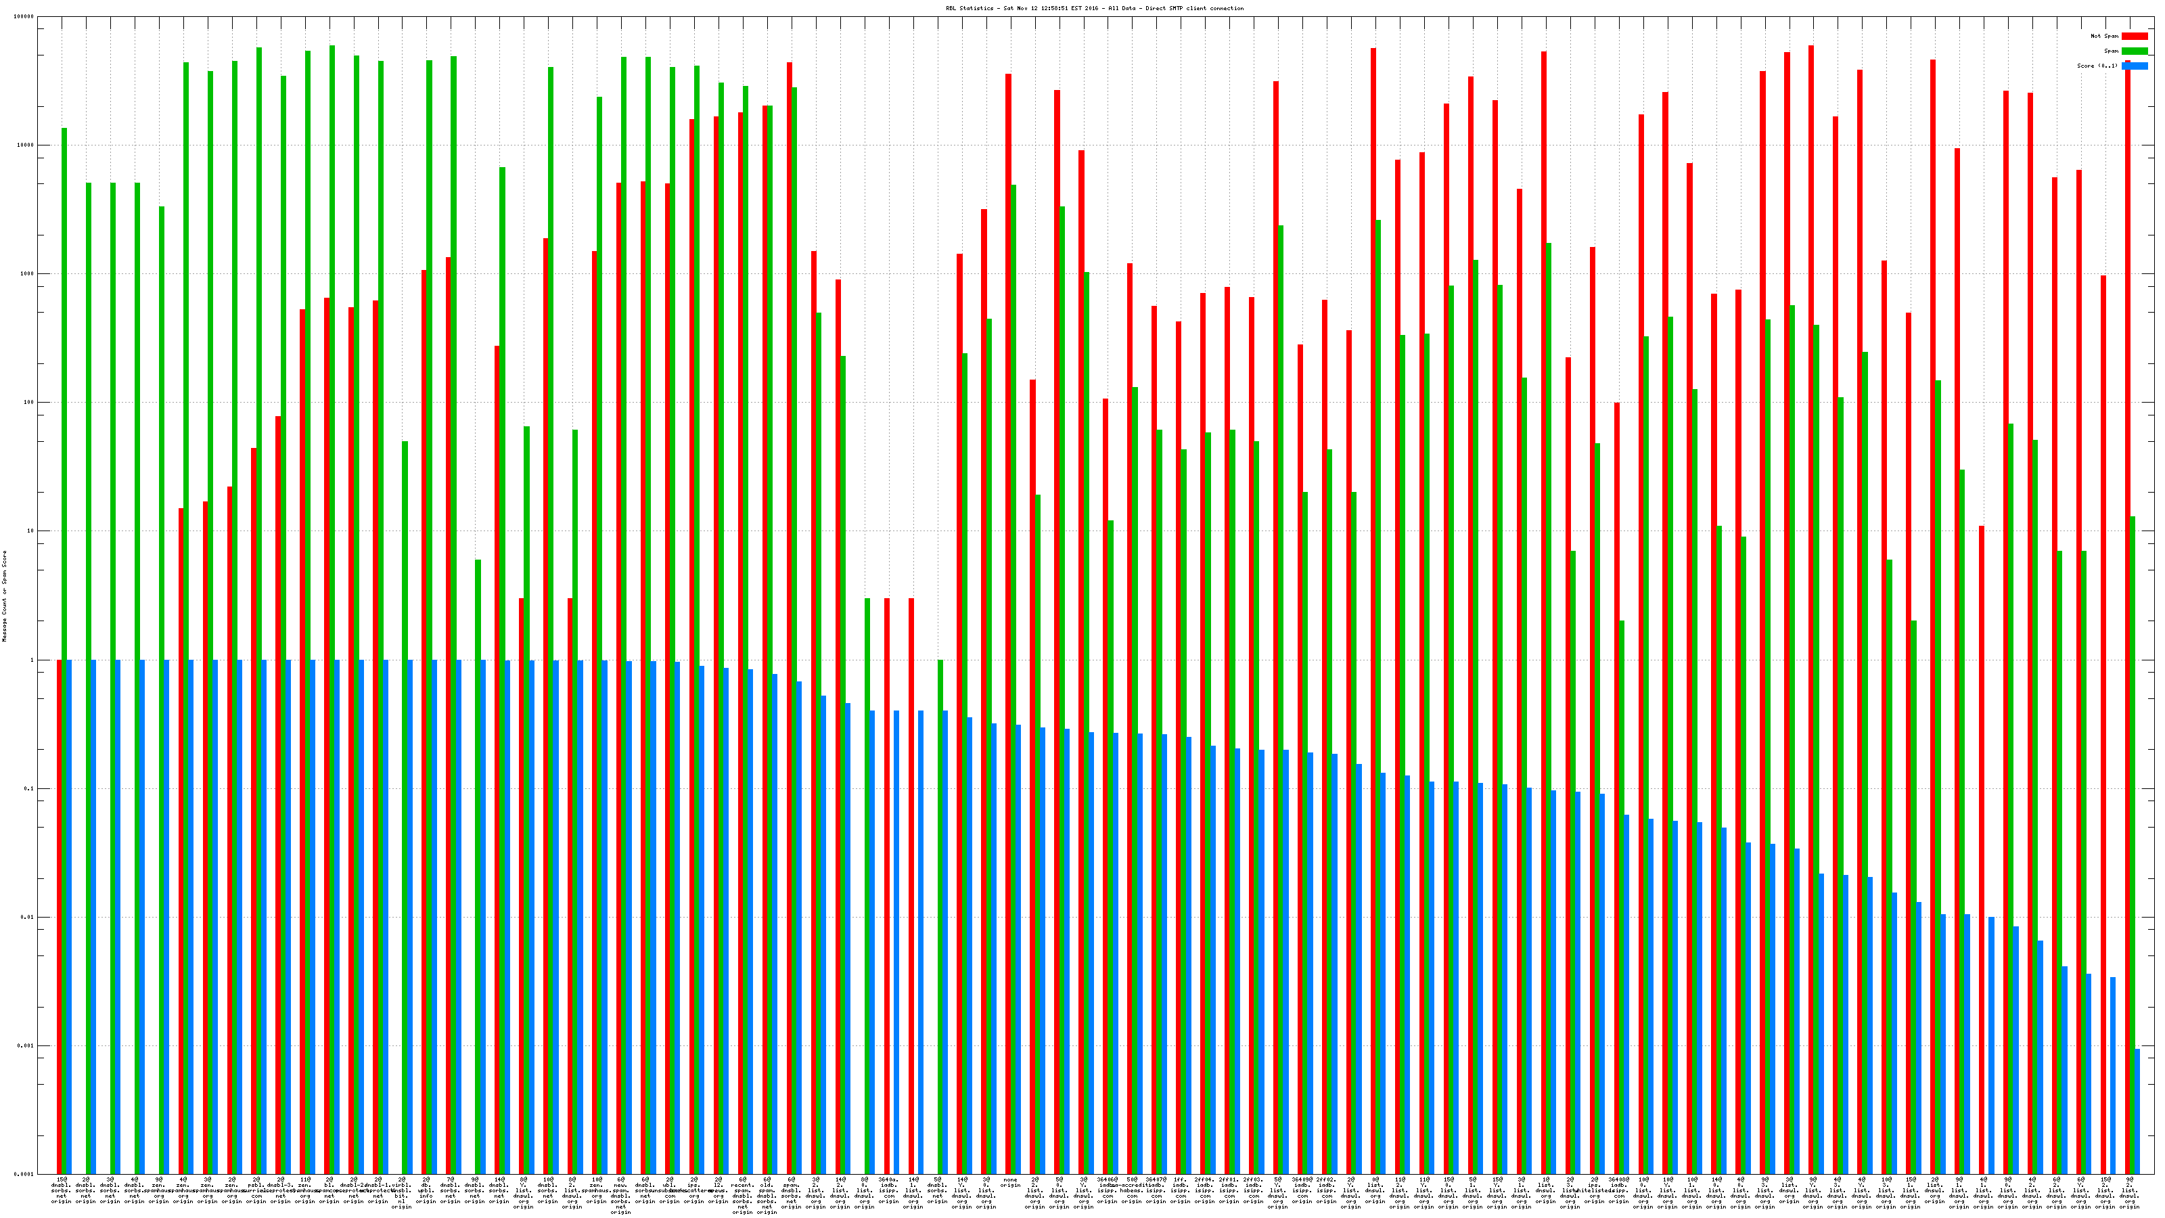Click the last blue bar at the chart's far right
Image resolution: width=2165 pixels, height=1218 pixels.
(x=2137, y=1110)
